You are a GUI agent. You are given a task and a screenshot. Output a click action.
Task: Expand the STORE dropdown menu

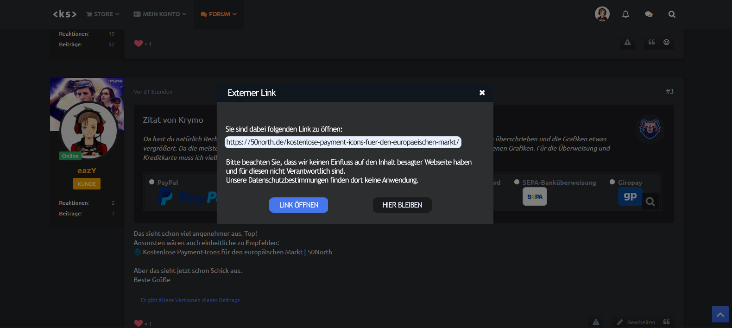click(x=103, y=14)
